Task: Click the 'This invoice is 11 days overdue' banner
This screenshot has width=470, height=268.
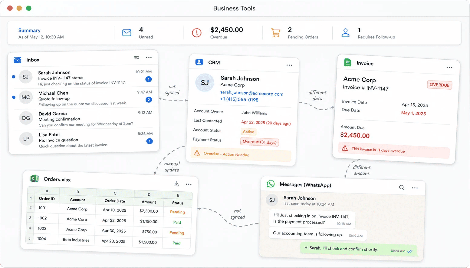Action: tap(394, 150)
